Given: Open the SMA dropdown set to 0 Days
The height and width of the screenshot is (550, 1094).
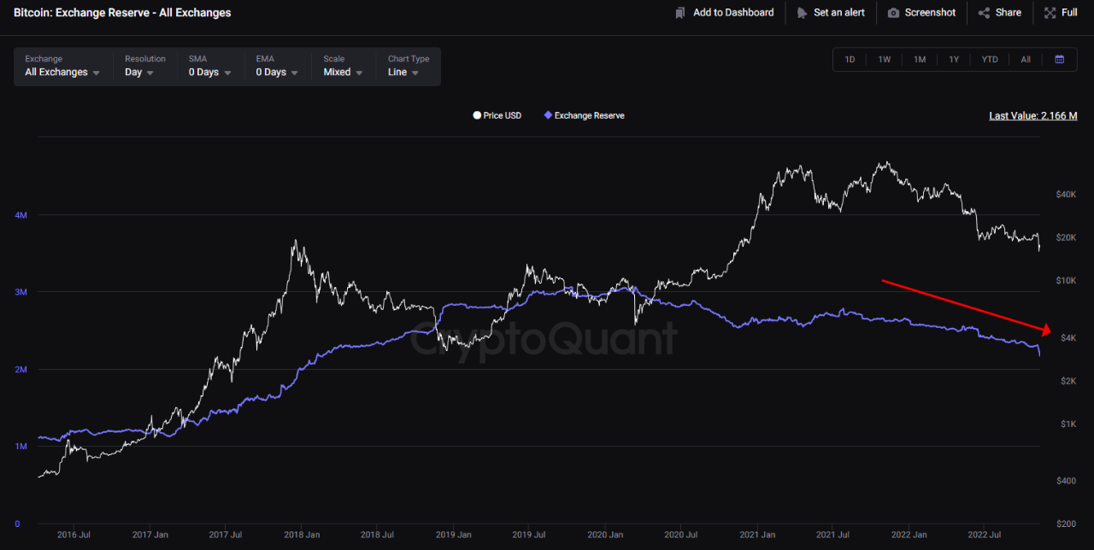Looking at the screenshot, I should pos(210,67).
